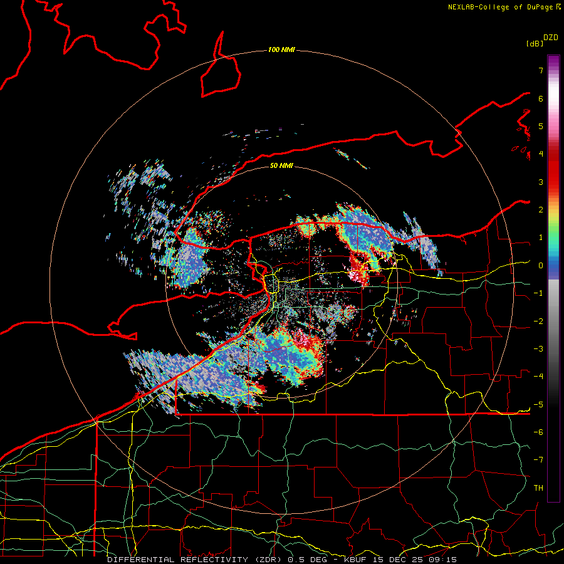Click the 5 tick on the color scale
The image size is (564, 564).
click(541, 126)
